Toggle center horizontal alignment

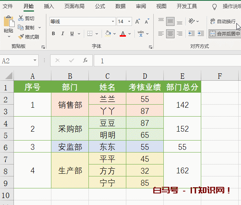[x=170, y=34]
